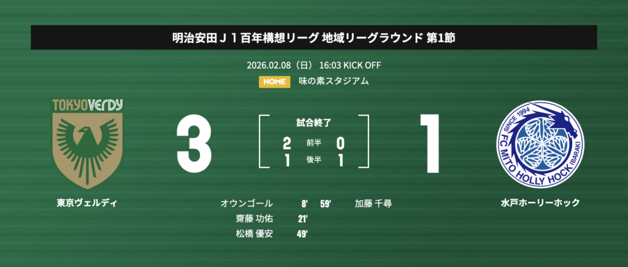Click the 前半 first half label
Viewport: 628px width, 267px height.
pyautogui.click(x=314, y=143)
